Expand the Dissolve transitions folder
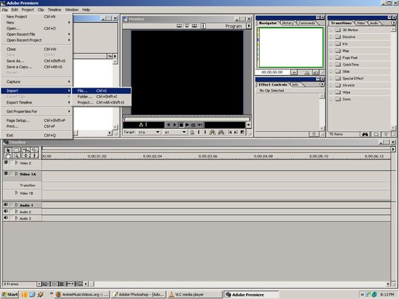The width and height of the screenshot is (399, 299). pyautogui.click(x=331, y=37)
